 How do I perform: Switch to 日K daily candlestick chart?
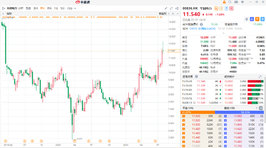coord(35,8)
